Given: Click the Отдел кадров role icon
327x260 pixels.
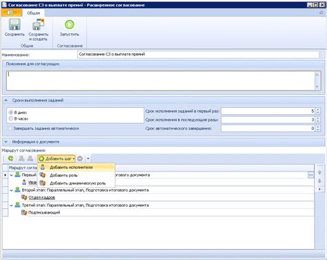Looking at the screenshot, I should (x=24, y=197).
